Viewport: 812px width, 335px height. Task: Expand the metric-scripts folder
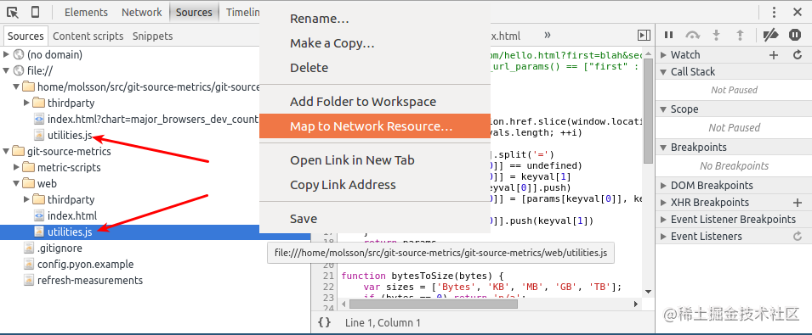(x=16, y=167)
